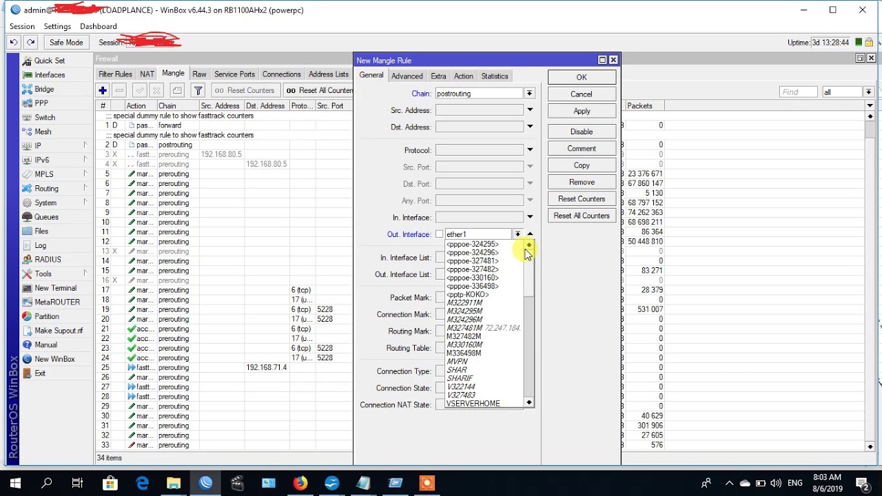Open the Queues sidebar icon

coord(27,217)
